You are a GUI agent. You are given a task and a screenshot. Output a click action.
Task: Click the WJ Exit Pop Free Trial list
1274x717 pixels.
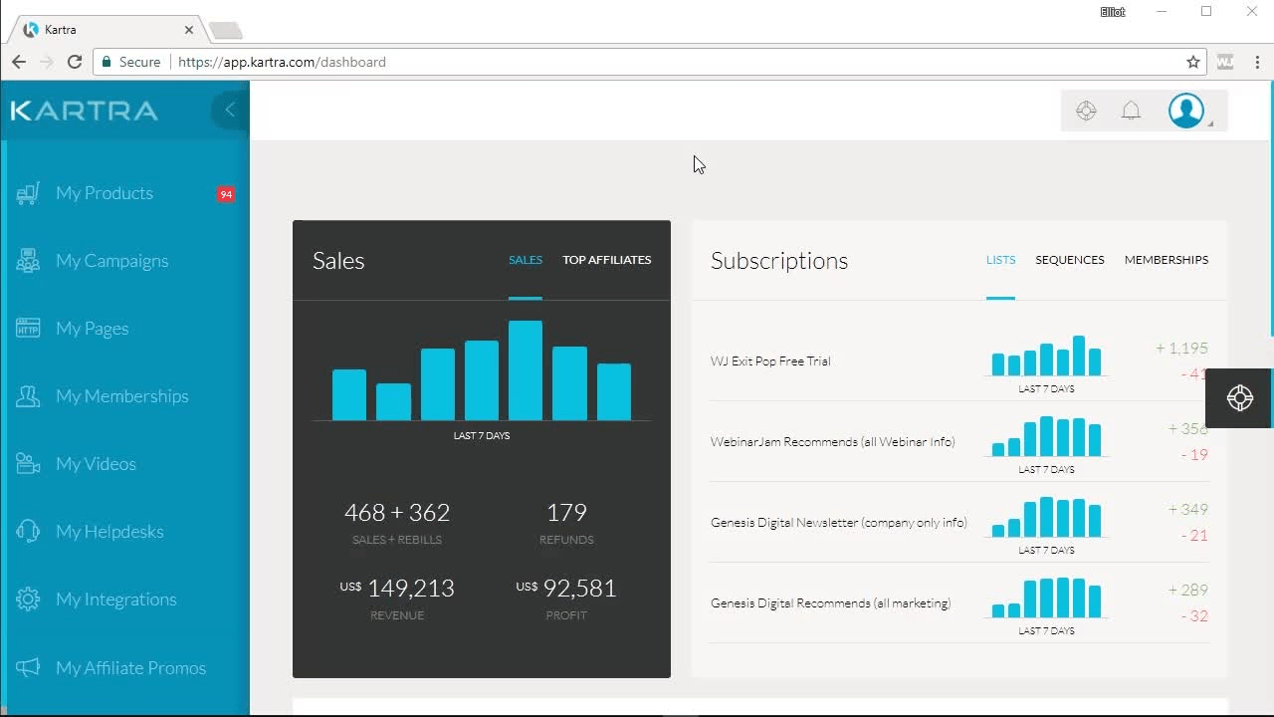coord(770,361)
